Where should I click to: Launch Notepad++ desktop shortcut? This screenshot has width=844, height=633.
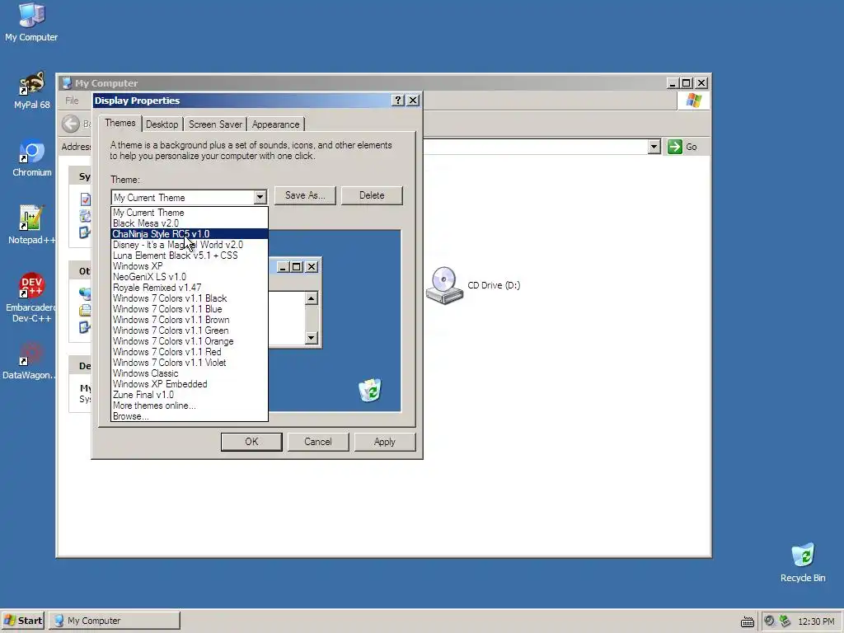[x=31, y=225]
